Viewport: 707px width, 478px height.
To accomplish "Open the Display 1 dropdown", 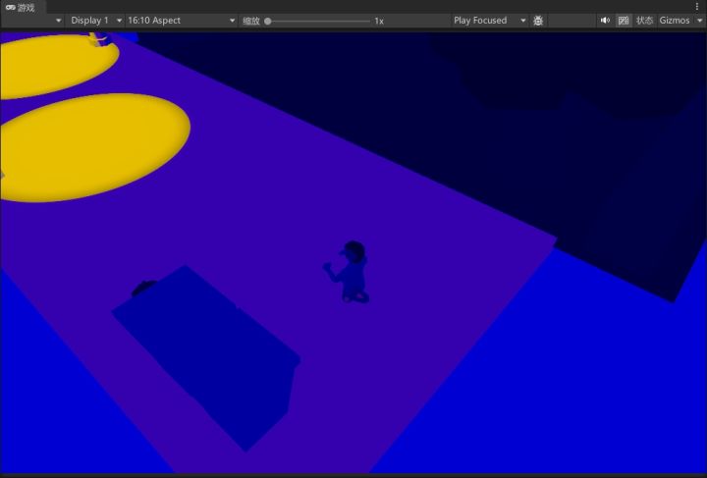I will (x=96, y=21).
